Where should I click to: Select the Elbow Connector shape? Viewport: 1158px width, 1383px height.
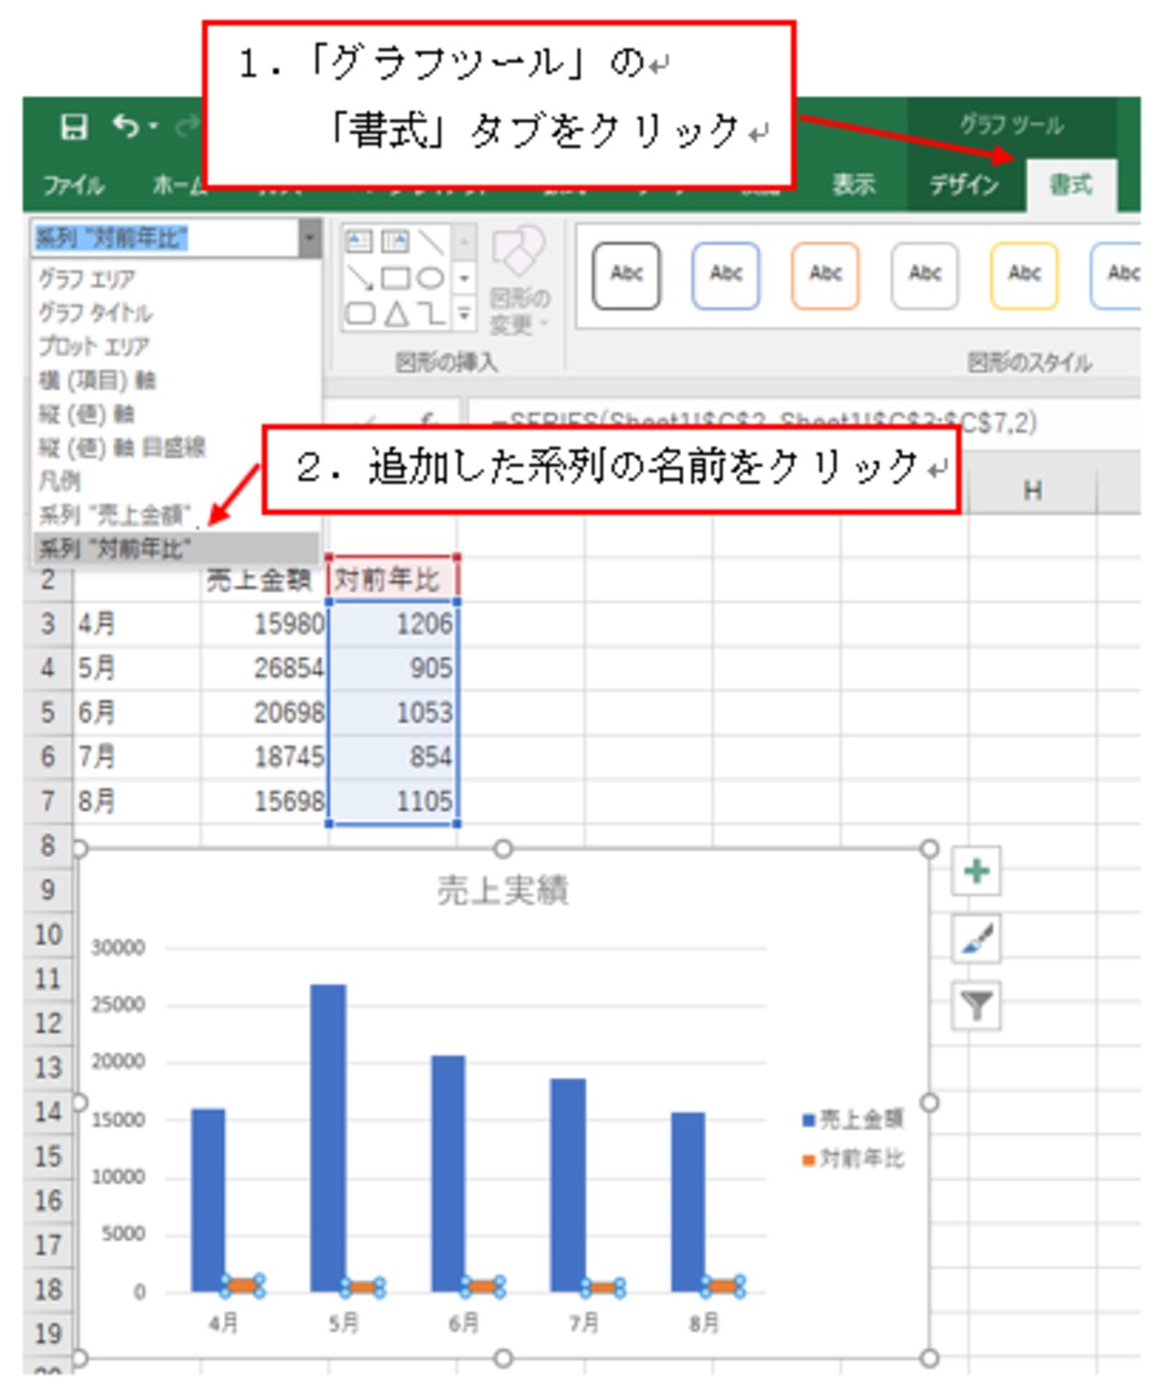point(431,314)
